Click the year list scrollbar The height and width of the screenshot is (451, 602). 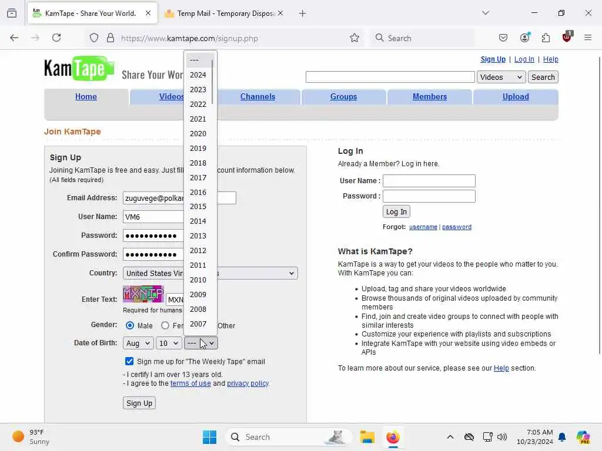pos(212,81)
